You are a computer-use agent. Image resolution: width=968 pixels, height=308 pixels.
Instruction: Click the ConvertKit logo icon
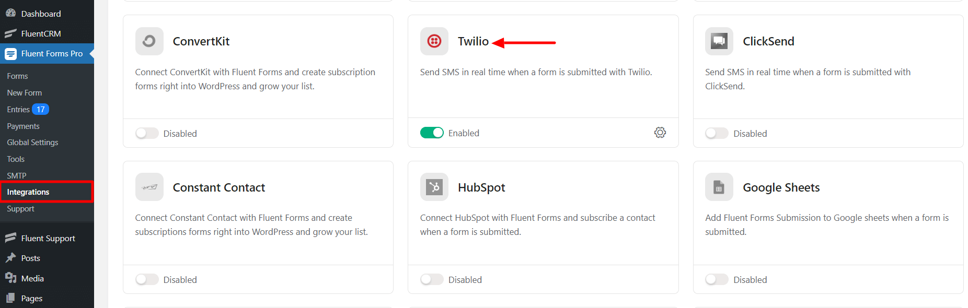(149, 41)
